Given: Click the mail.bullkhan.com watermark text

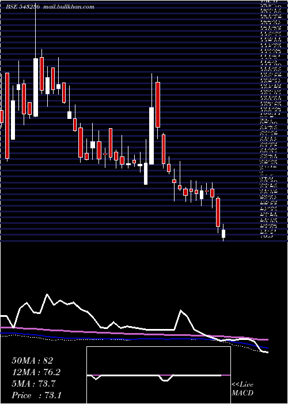Looking at the screenshot, I should 69,7.
